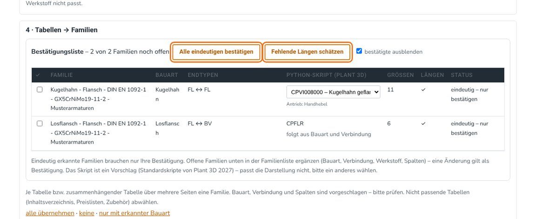The width and height of the screenshot is (536, 219).
Task: Click 'Alle eindeutigen bestätigen' button
Action: (x=216, y=52)
